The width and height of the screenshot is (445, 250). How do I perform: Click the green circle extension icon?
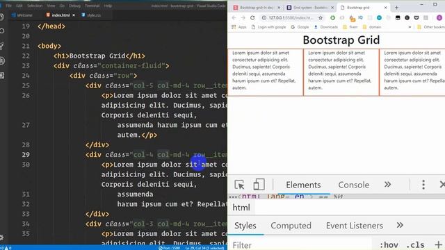click(332, 17)
